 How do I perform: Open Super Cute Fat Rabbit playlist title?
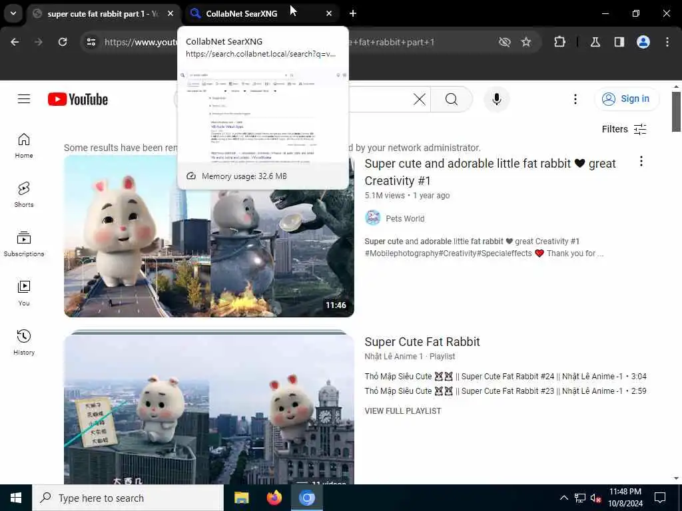tap(422, 342)
